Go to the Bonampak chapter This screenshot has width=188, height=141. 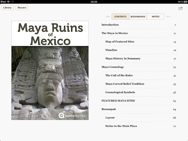(108, 109)
